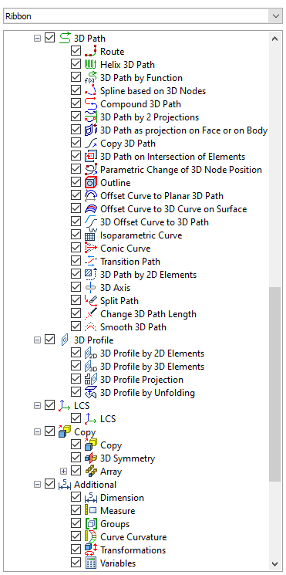Click the Transformations icon
Image resolution: width=286 pixels, height=575 pixels.
coord(90,550)
